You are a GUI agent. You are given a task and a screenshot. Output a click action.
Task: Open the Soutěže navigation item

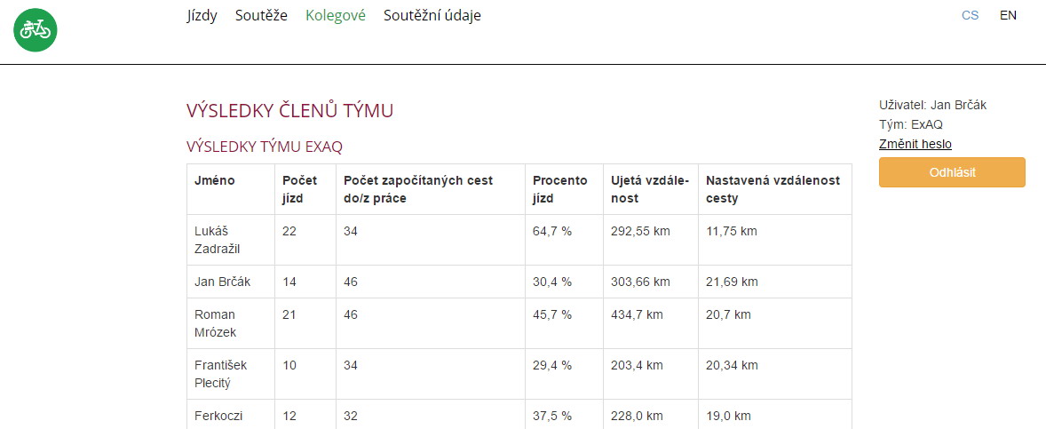261,15
